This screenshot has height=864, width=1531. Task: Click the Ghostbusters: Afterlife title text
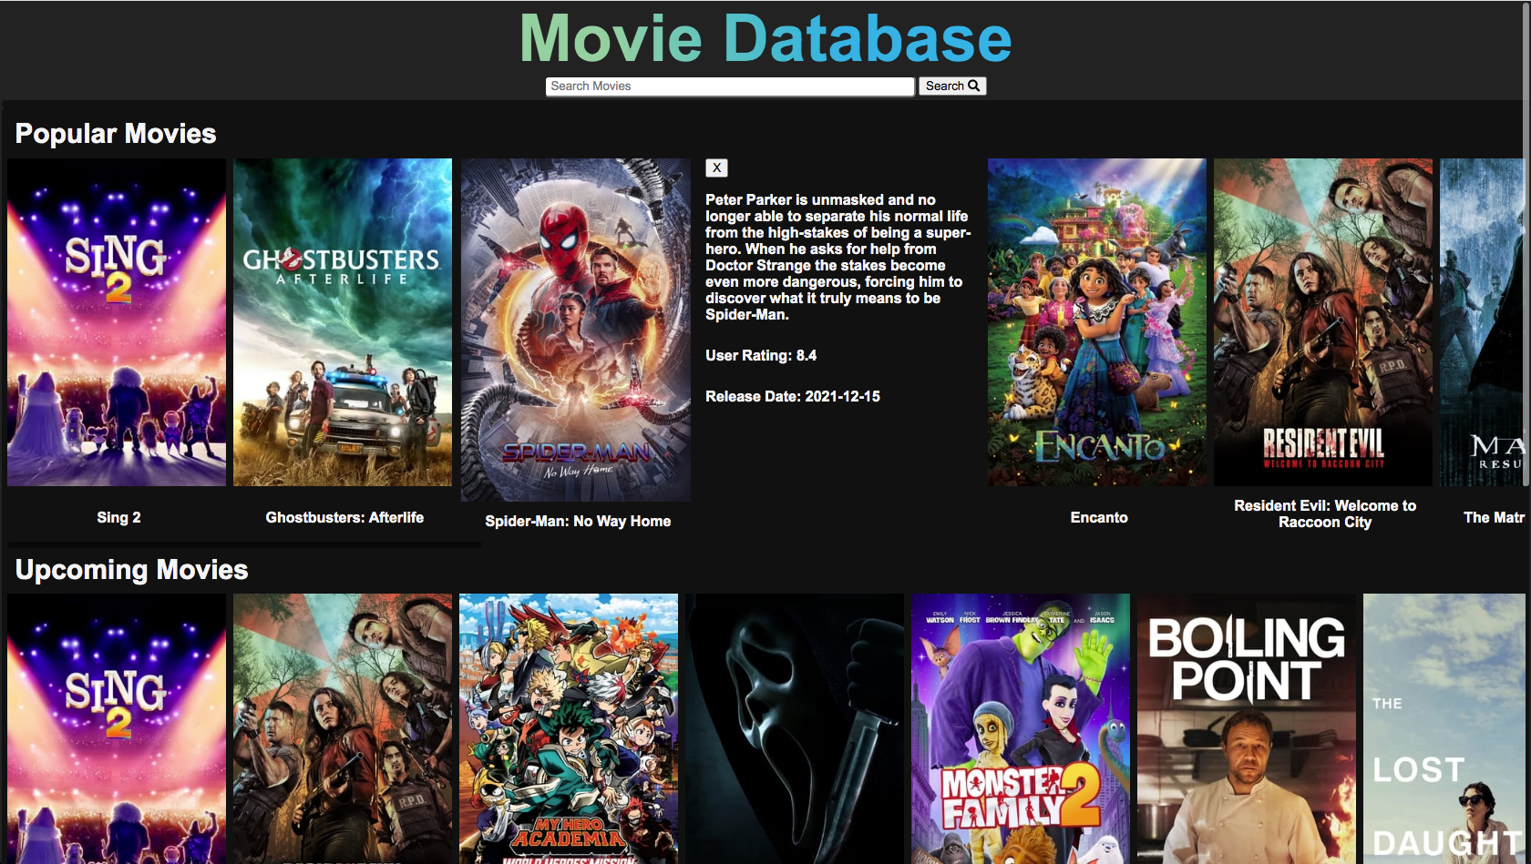(344, 517)
